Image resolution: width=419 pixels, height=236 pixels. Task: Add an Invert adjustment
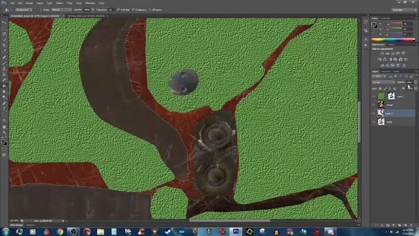[382, 66]
